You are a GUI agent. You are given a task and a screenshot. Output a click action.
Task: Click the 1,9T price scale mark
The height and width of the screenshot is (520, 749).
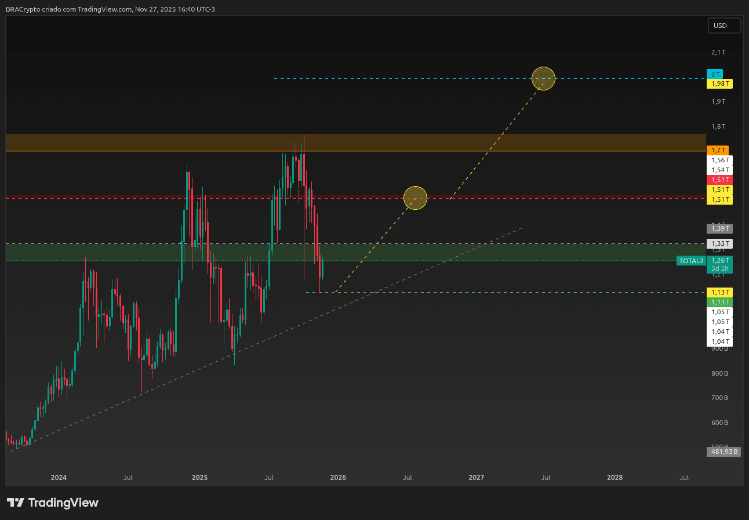pyautogui.click(x=718, y=101)
